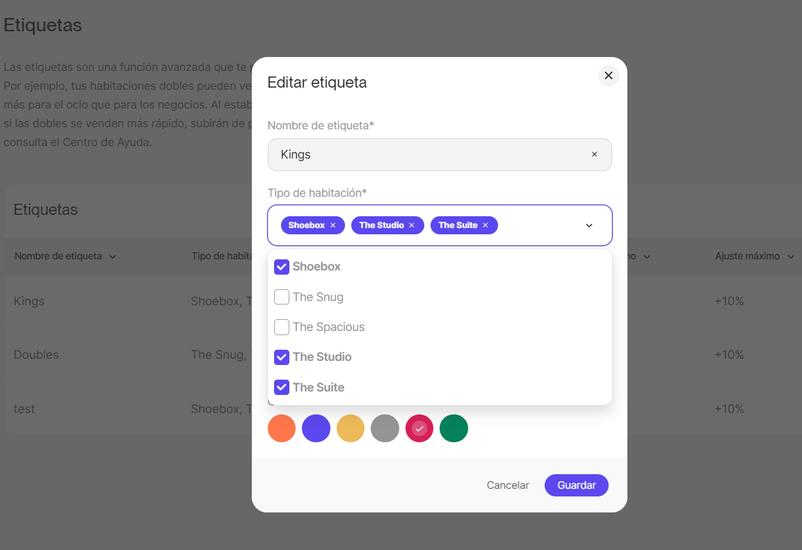Collapse the Tipo de habitación dropdown

589,225
